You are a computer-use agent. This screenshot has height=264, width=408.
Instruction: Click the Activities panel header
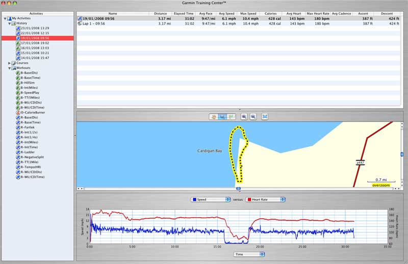point(36,14)
